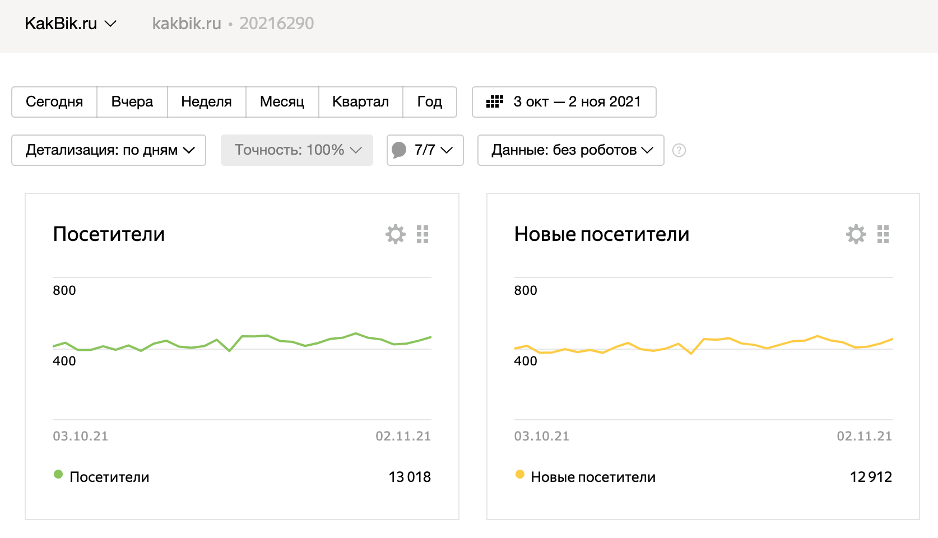Screen dimensions: 938x538
Task: Click the kakbik.ru domain link
Action: (x=187, y=24)
